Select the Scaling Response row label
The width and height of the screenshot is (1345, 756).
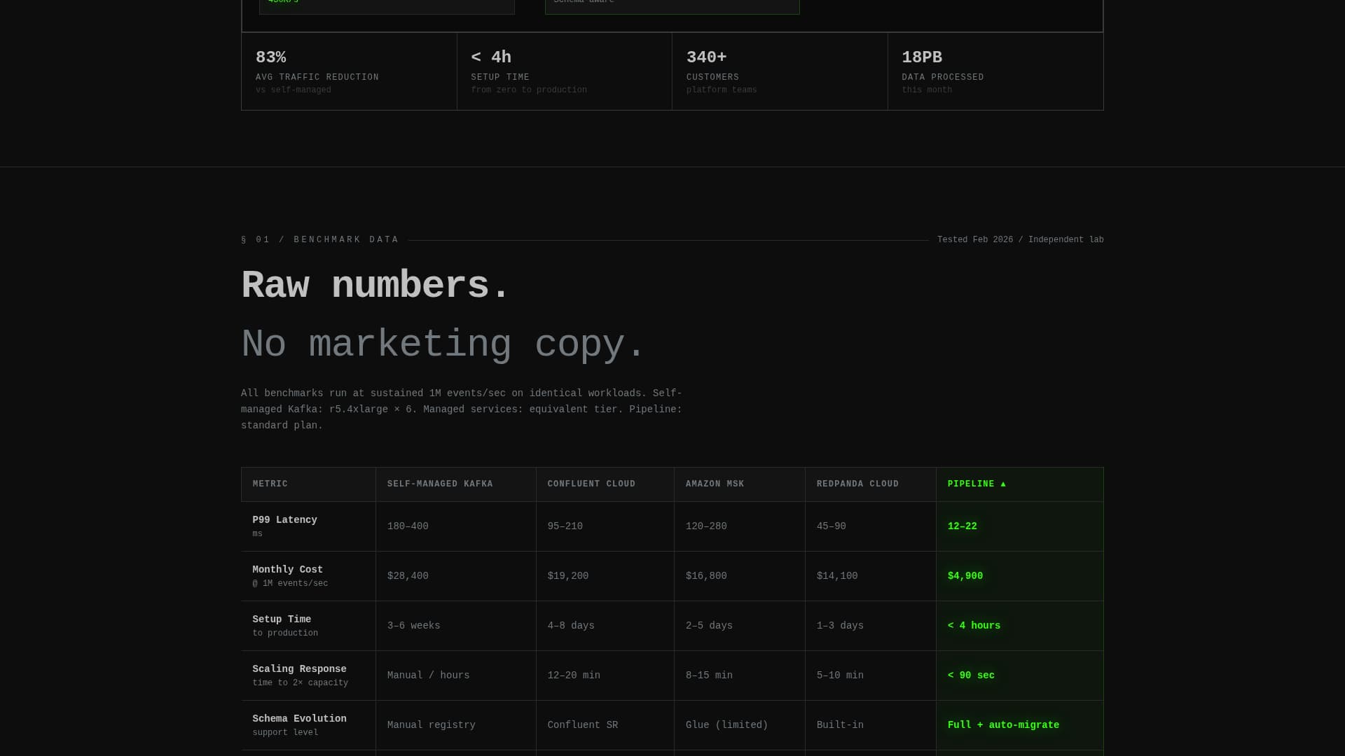(x=308, y=675)
